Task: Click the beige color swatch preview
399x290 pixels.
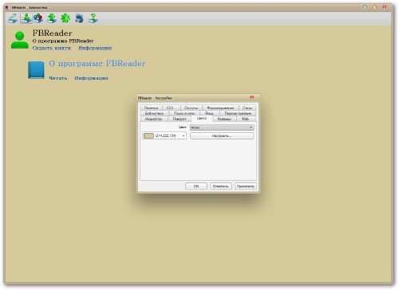Action: (x=148, y=135)
